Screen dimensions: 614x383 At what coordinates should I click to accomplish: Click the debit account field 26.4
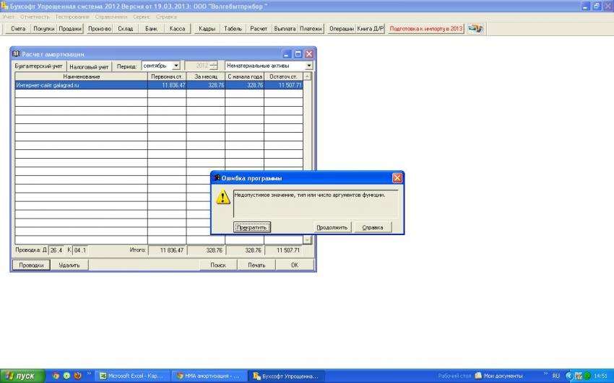pos(56,250)
